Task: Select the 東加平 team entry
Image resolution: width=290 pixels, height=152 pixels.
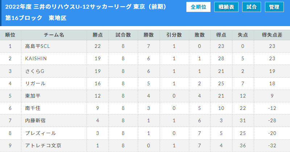Action: pyautogui.click(x=33, y=96)
